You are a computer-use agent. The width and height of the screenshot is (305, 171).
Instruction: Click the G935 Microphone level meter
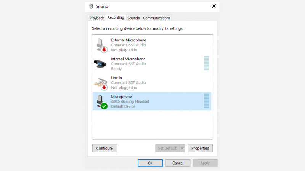tap(206, 101)
